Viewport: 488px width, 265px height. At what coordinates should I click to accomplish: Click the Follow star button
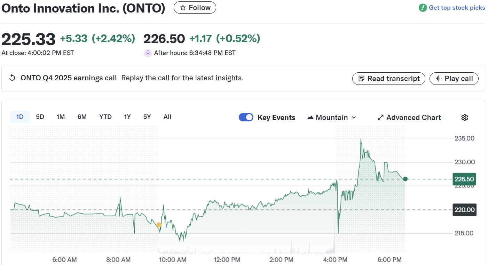[195, 8]
